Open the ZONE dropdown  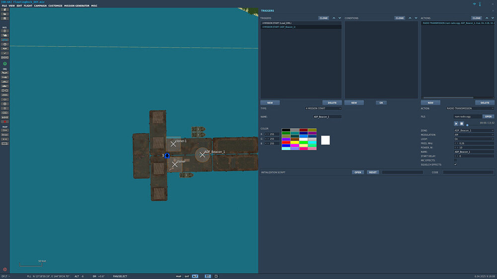474,131
